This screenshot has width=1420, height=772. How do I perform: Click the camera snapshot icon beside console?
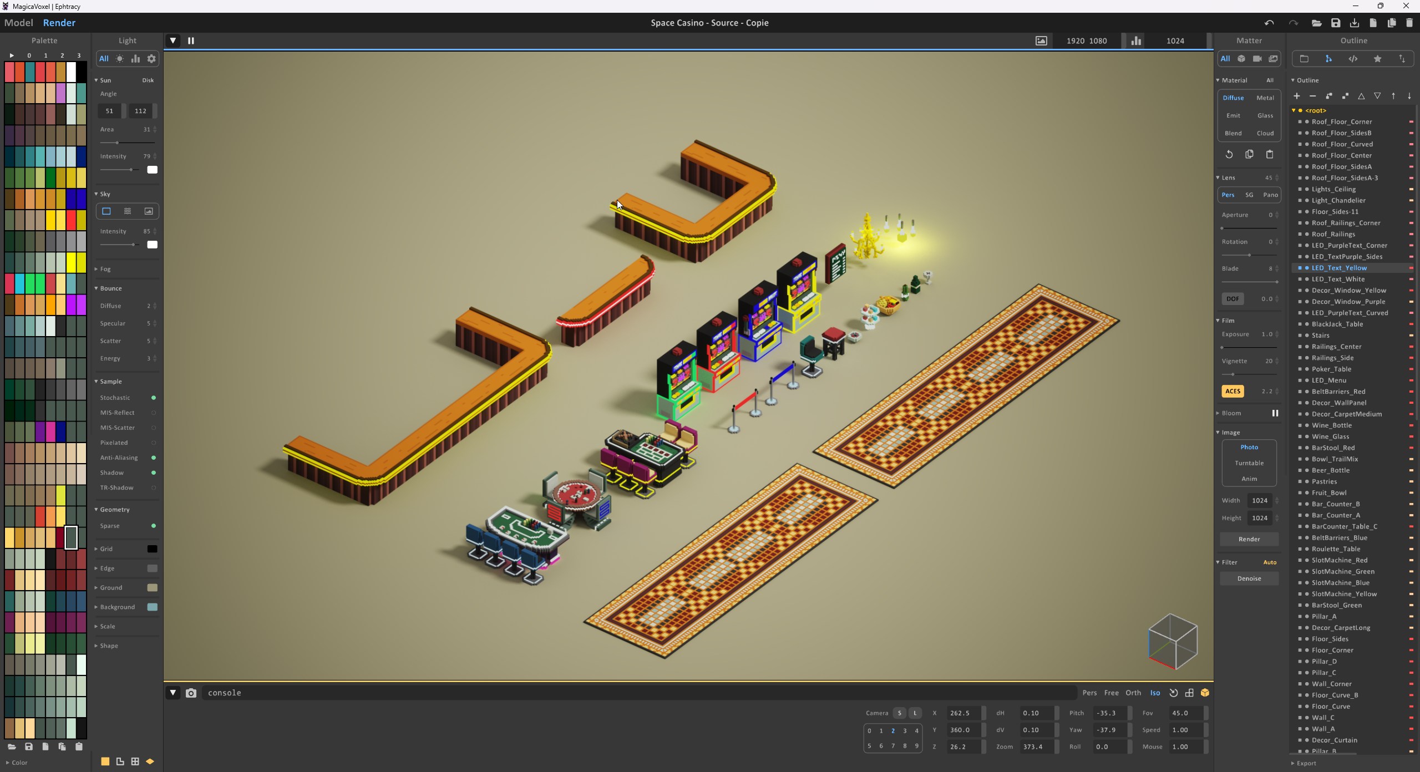point(191,693)
